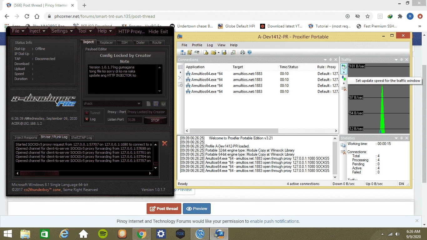Click Note scroll down arrow
The width and height of the screenshot is (427, 240).
pos(160,91)
